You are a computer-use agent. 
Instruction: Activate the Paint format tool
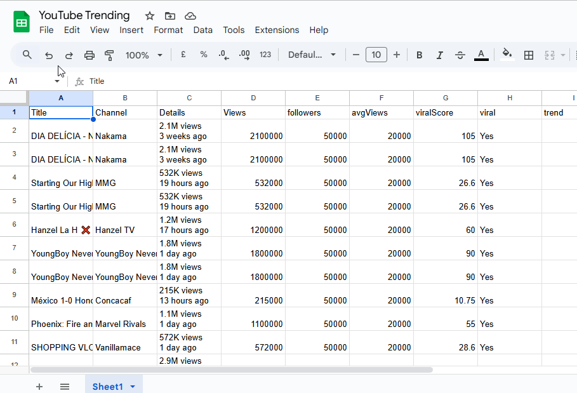[109, 55]
